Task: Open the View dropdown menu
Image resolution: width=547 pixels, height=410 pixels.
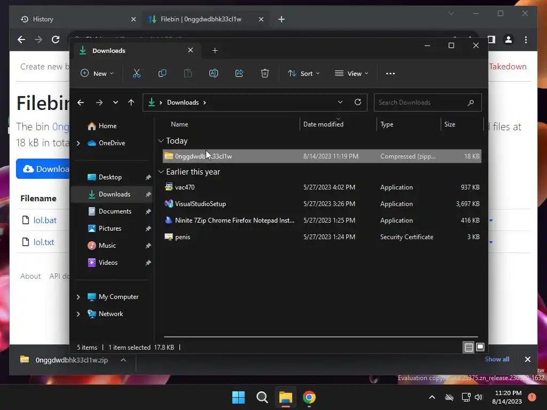Action: (x=351, y=74)
